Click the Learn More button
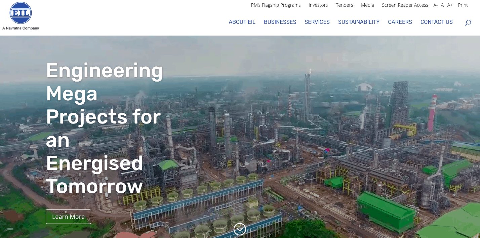Screen dimensions: 480x238 [x=68, y=217]
